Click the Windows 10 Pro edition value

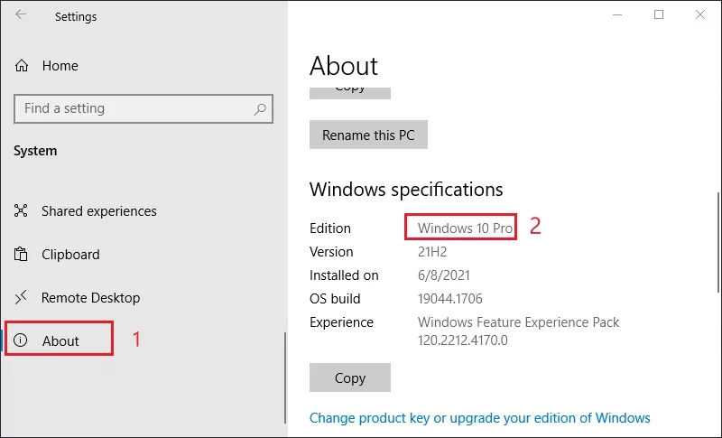coord(465,228)
